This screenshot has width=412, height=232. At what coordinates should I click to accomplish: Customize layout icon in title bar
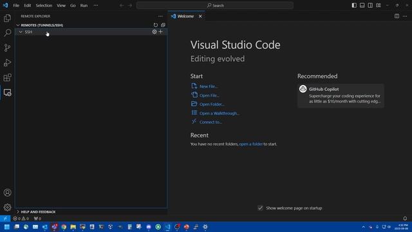(379, 5)
